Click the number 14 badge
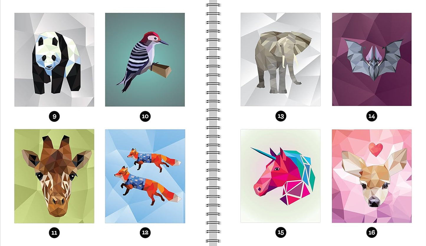Screen dimensions: 426x246 (372, 116)
